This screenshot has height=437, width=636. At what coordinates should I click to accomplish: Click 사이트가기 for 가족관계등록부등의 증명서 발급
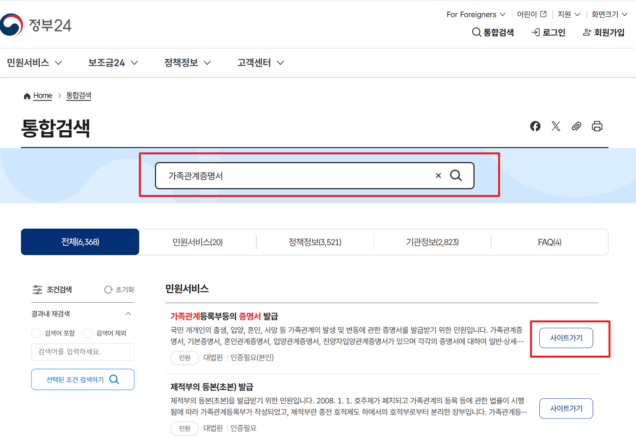pos(565,338)
